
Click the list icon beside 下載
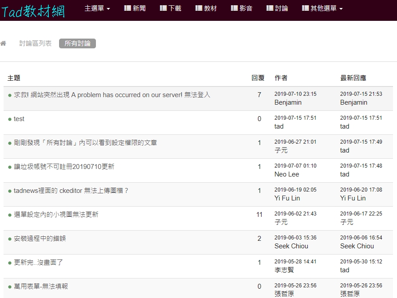point(163,8)
